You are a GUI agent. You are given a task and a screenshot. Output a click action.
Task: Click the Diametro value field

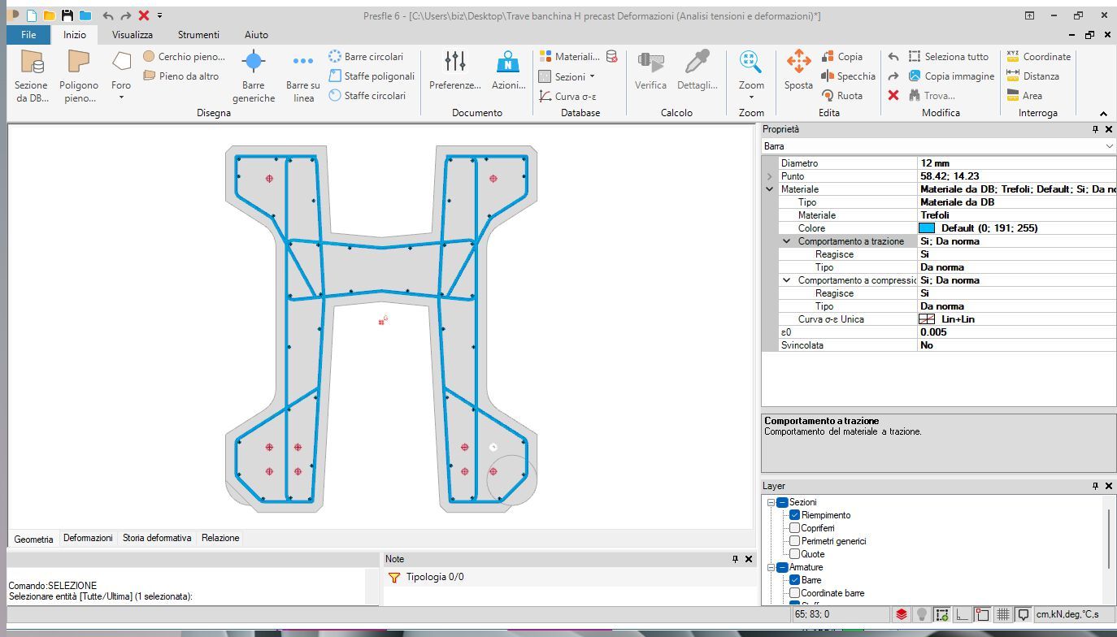point(1016,163)
